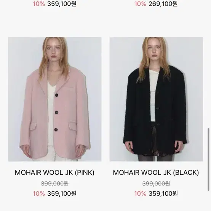Click the 10% discount label under black jacket
The height and width of the screenshot is (211, 211).
[x=140, y=193]
